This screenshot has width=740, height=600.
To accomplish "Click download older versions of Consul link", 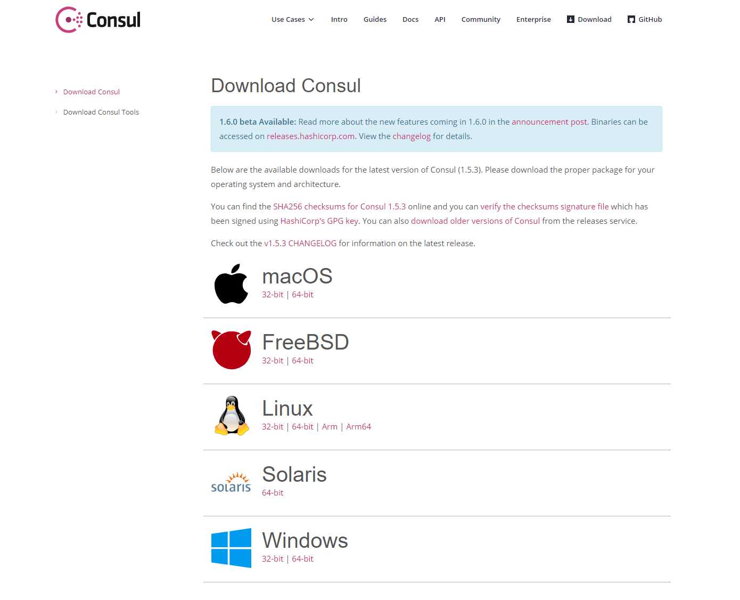I will point(475,221).
